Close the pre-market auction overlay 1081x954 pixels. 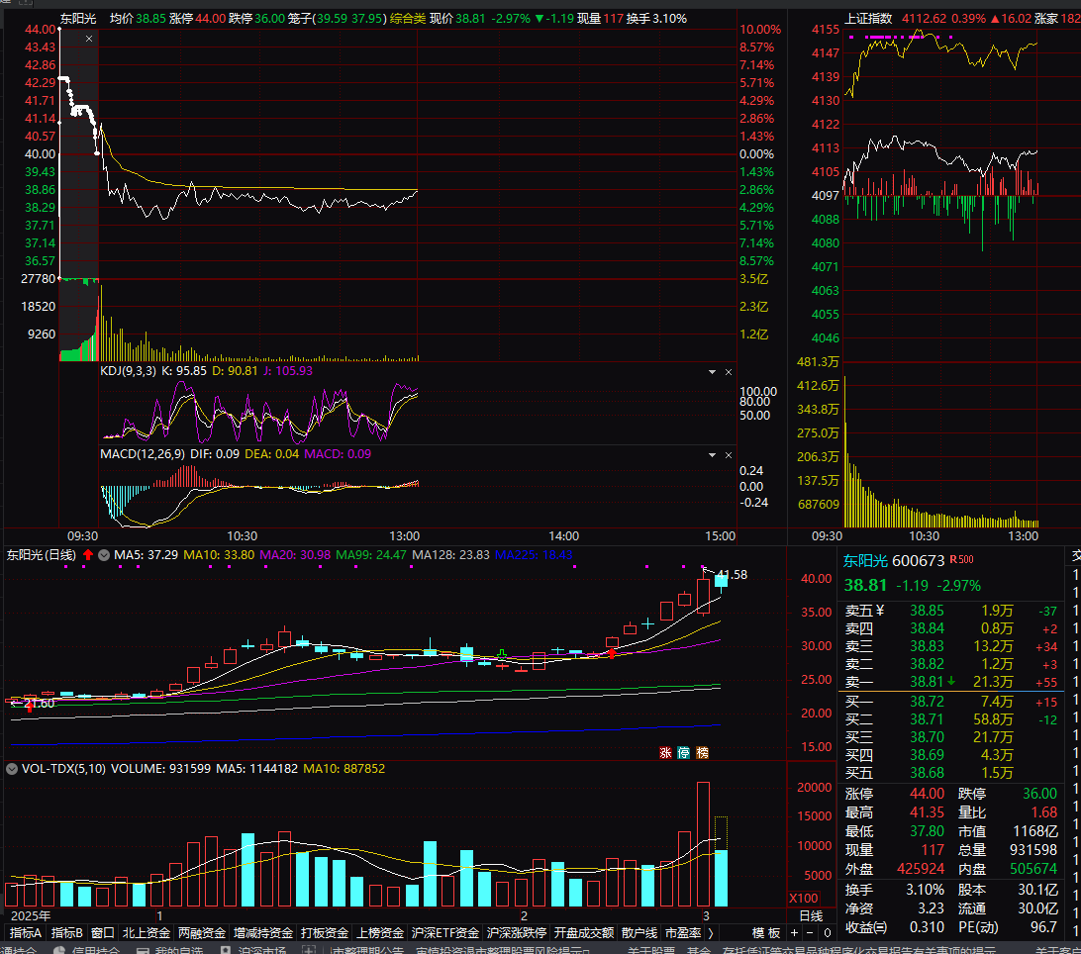coord(89,39)
